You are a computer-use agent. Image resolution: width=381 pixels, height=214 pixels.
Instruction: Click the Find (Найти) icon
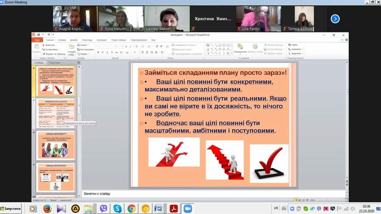coord(294,45)
